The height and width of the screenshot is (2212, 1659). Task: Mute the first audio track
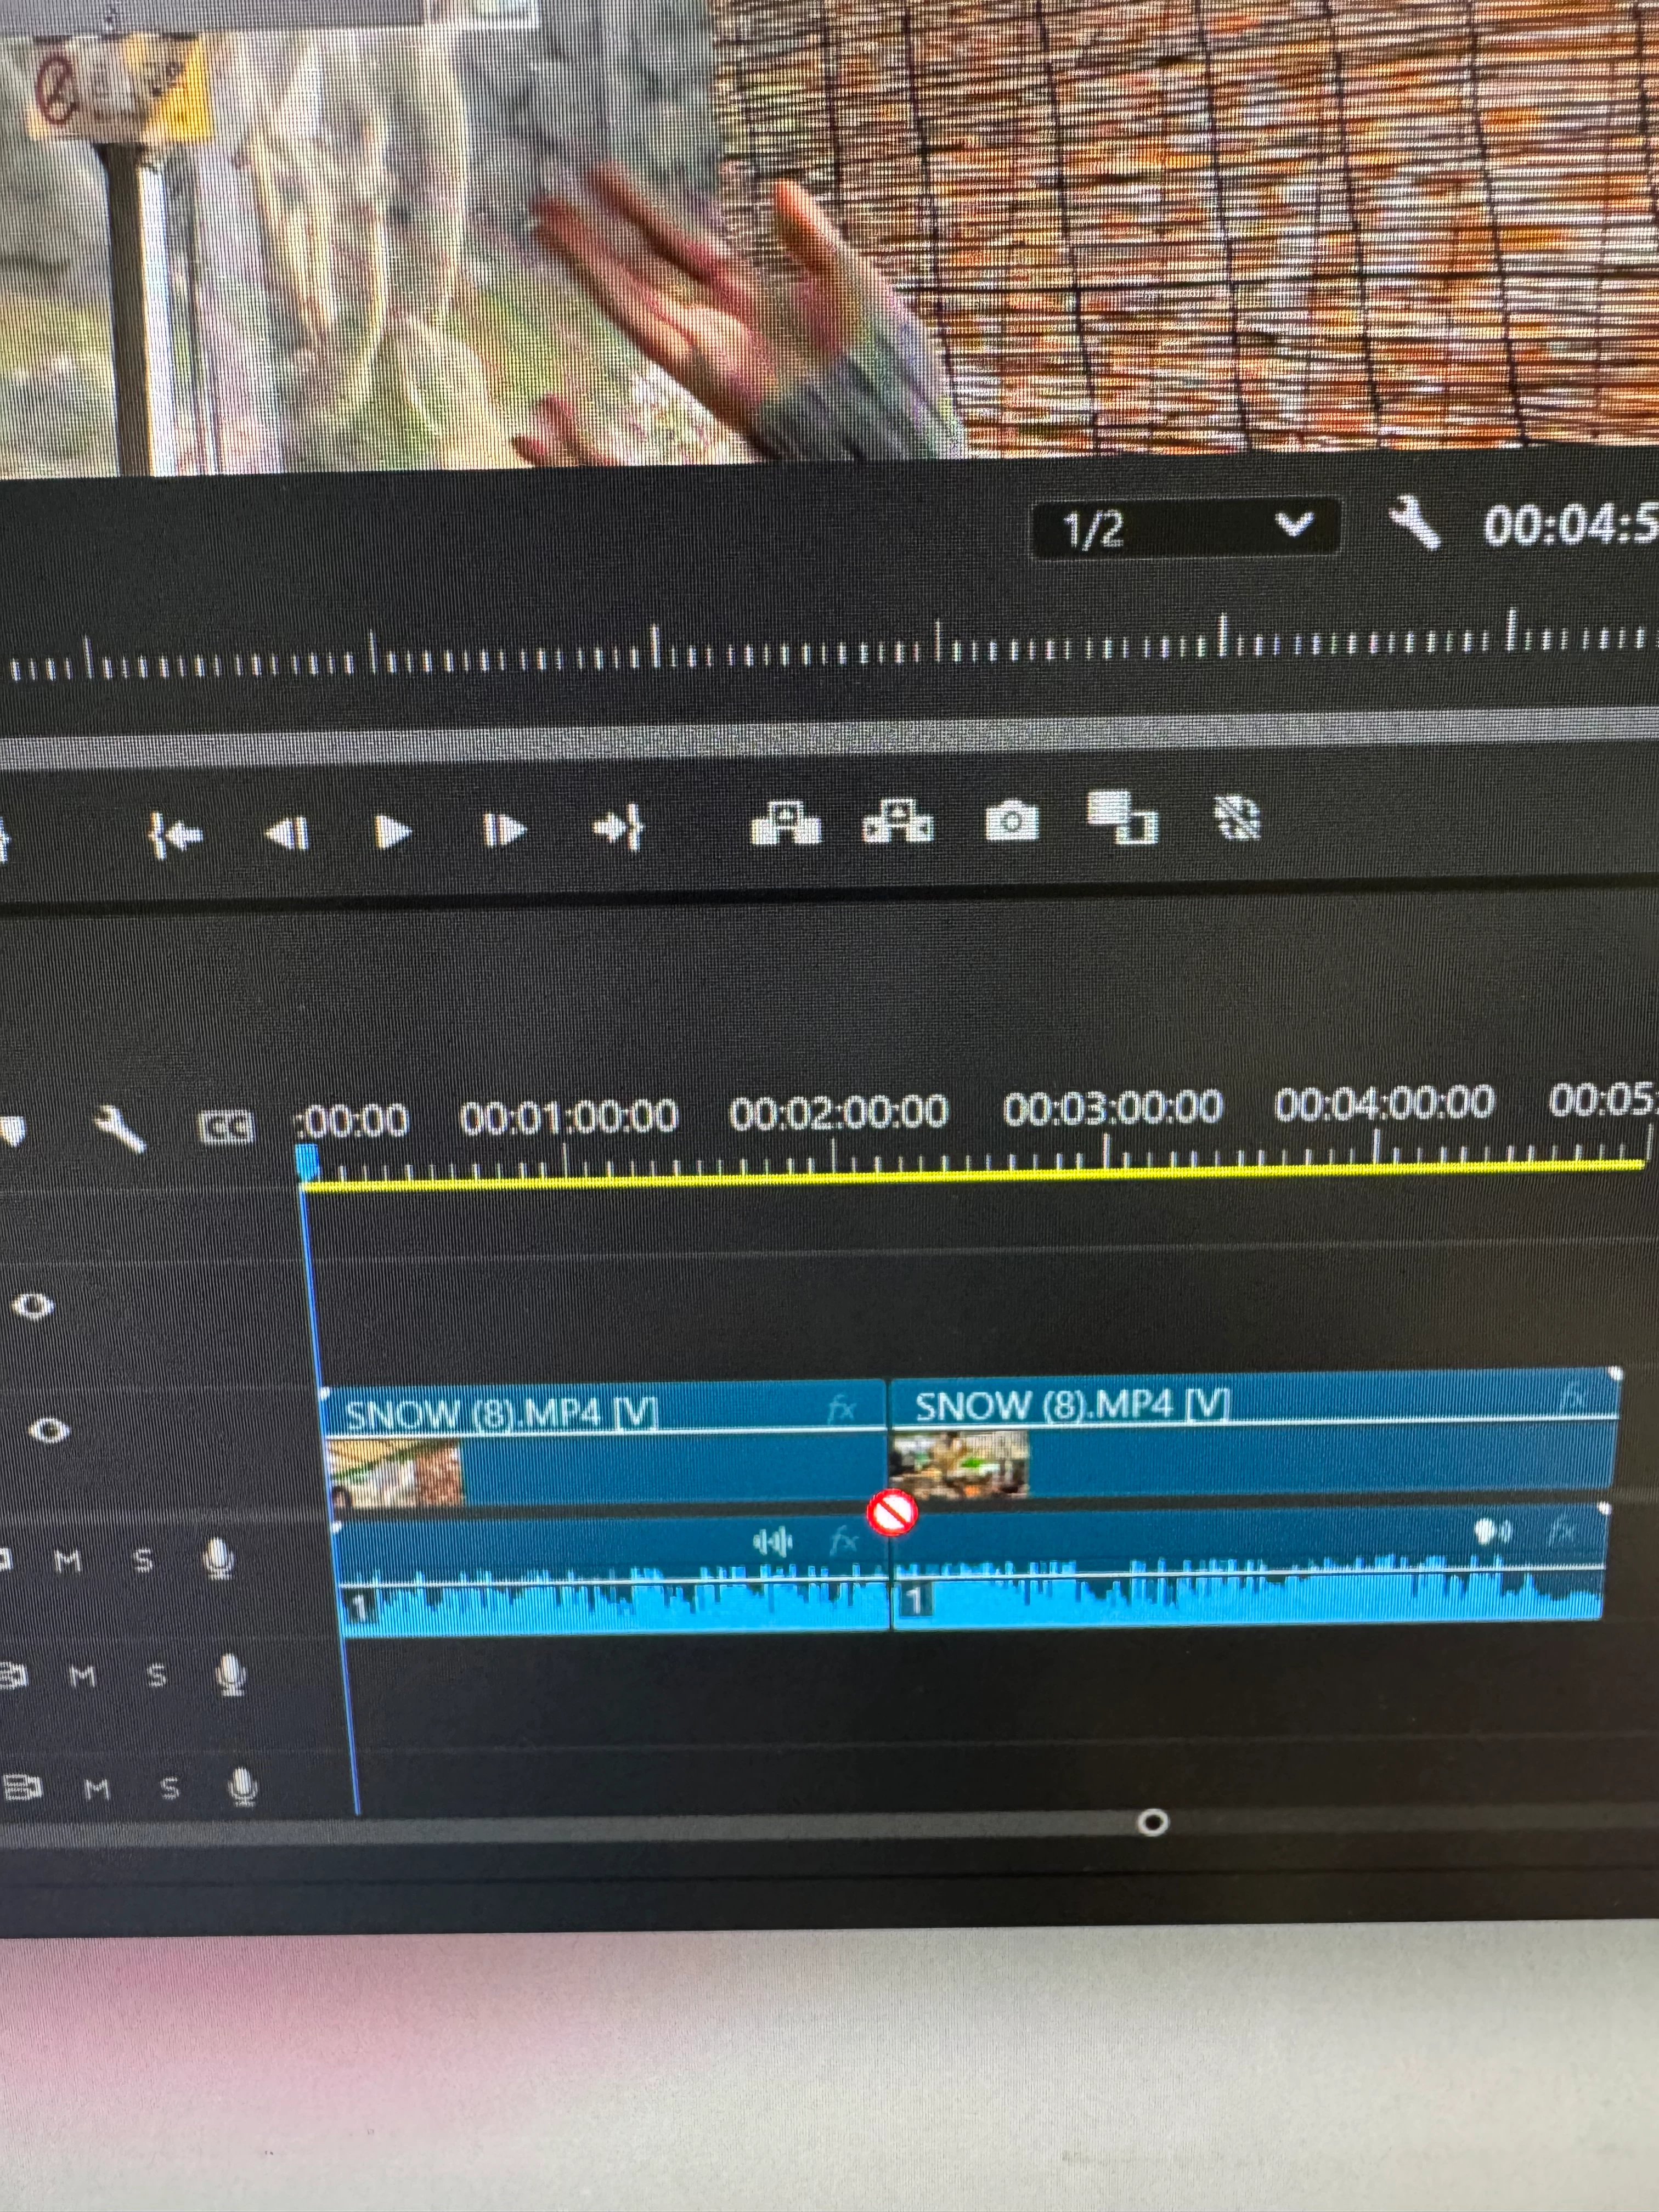(x=68, y=1560)
